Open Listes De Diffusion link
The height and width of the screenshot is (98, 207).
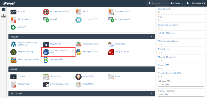[166, 33]
